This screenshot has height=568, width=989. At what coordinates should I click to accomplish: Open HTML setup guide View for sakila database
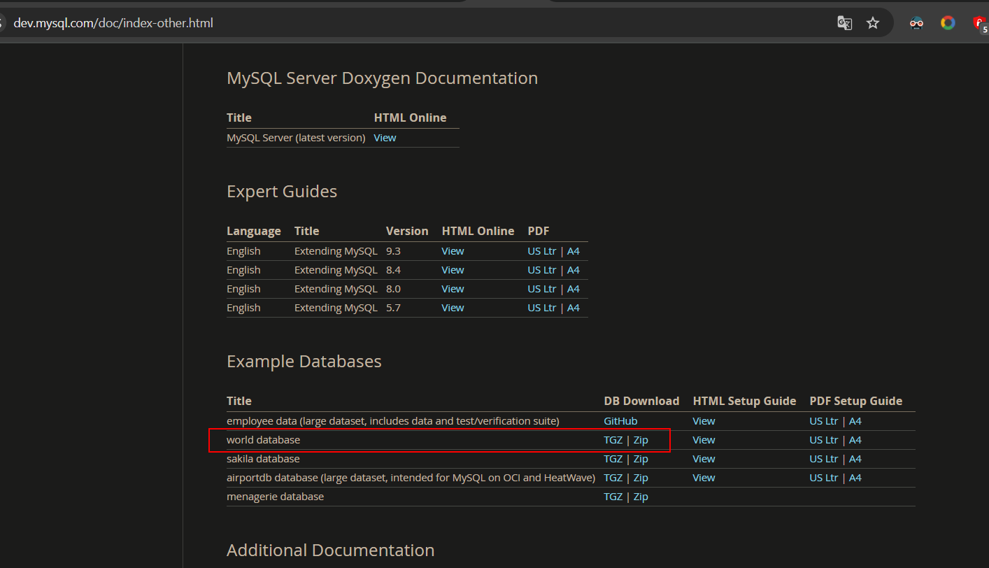[704, 459]
